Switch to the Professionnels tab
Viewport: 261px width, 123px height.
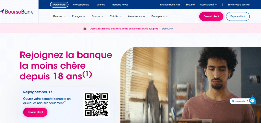[81, 5]
